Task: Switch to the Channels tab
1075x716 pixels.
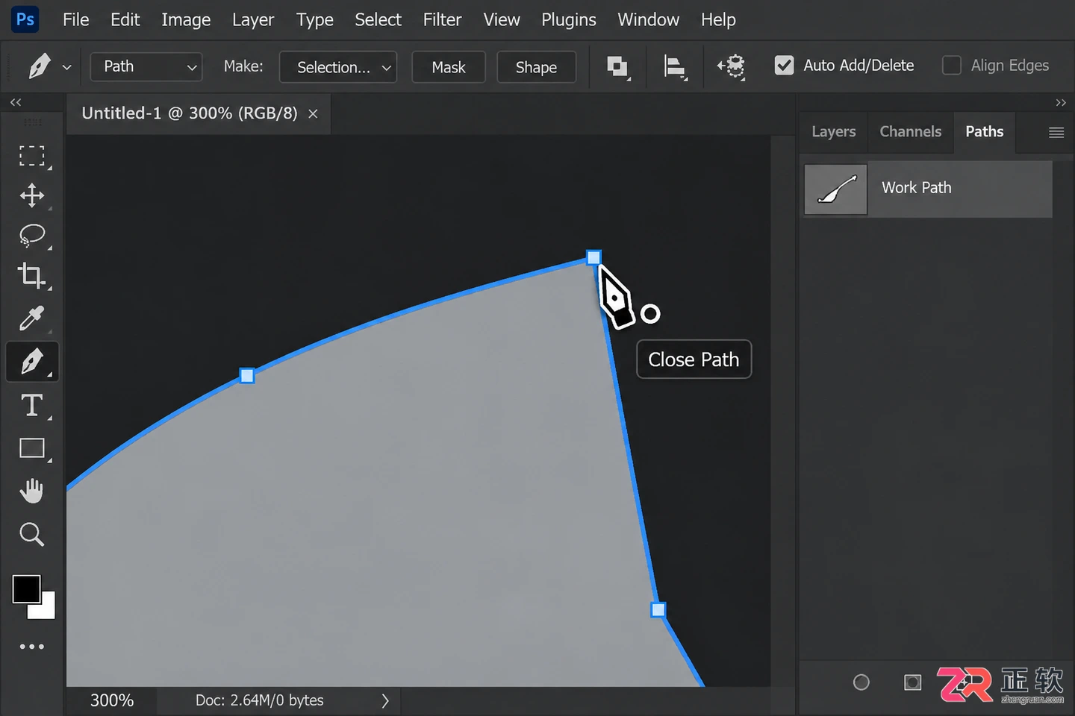Action: pos(910,132)
